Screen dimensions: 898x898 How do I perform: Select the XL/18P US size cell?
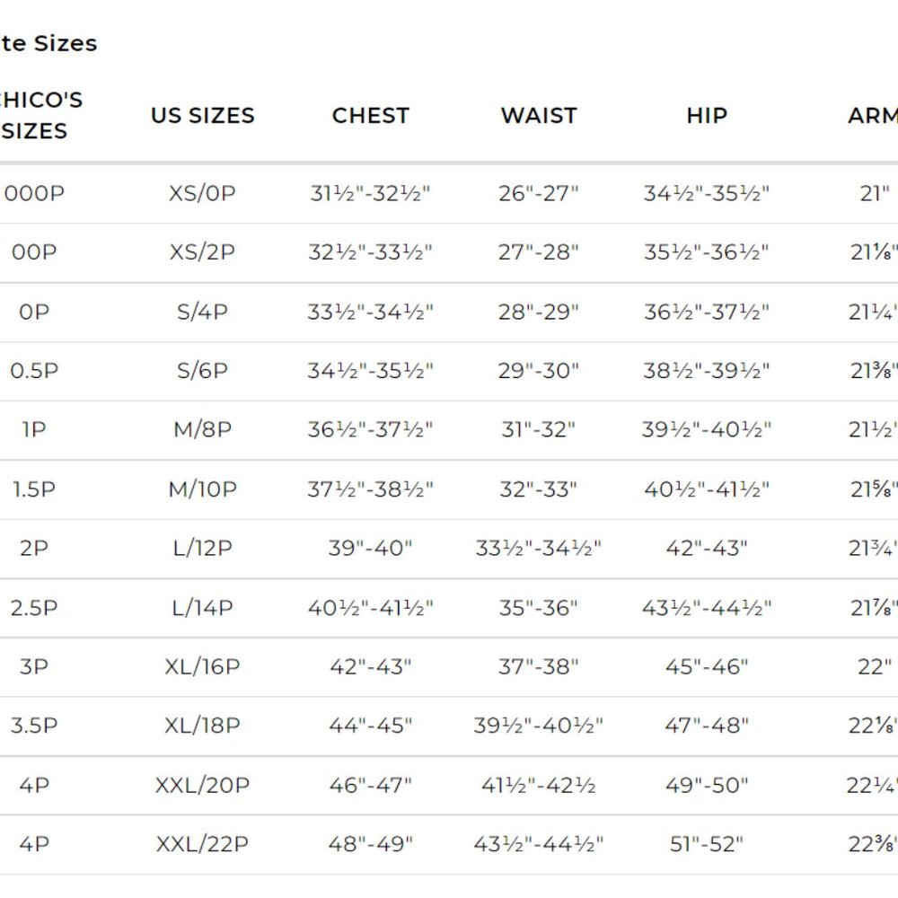point(202,726)
